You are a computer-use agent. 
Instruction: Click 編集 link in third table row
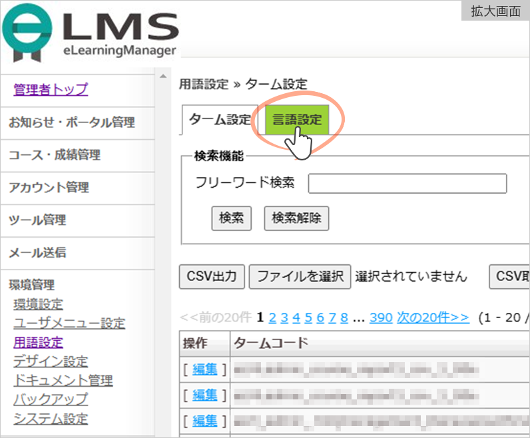(205, 421)
